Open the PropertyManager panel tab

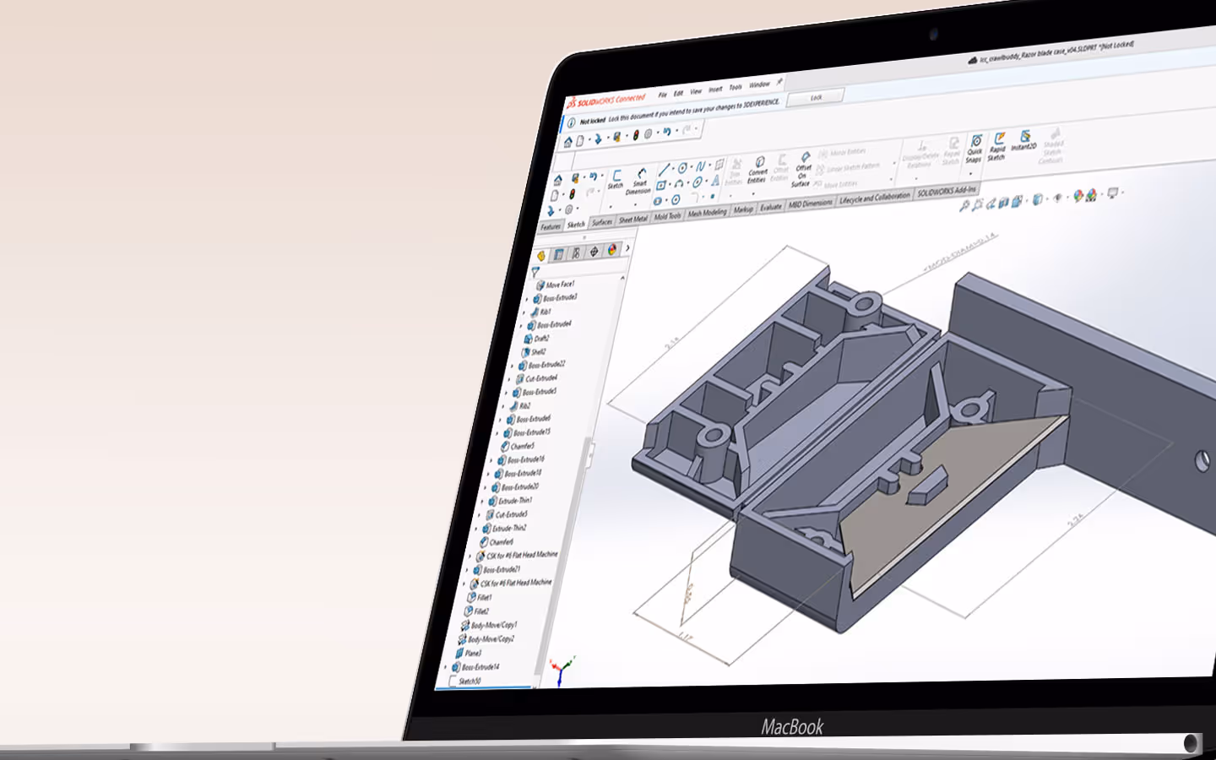558,254
